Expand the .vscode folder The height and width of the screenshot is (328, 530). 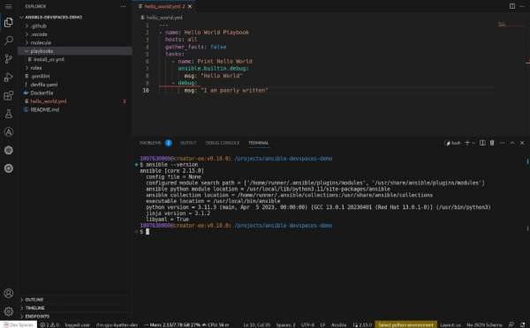(39, 34)
